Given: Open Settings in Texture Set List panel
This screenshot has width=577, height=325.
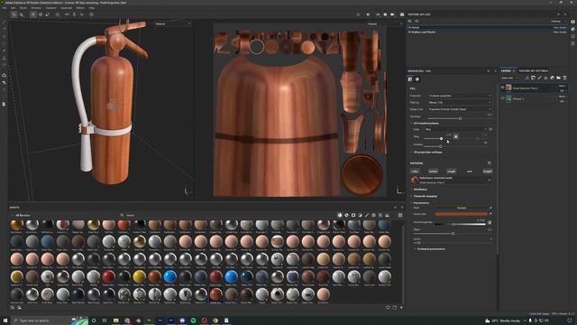Looking at the screenshot, I should point(557,22).
